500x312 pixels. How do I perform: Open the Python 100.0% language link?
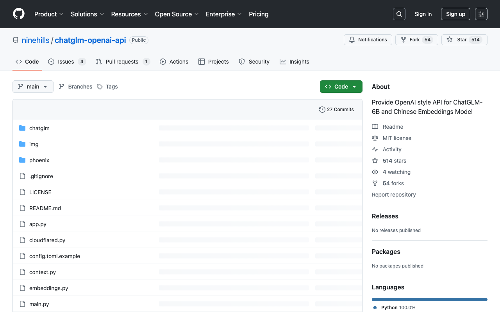click(395, 308)
